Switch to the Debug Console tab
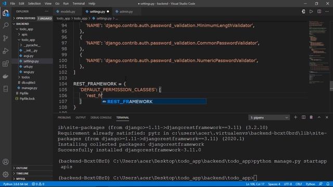This screenshot has width=333, height=187. pyautogui.click(x=101, y=117)
